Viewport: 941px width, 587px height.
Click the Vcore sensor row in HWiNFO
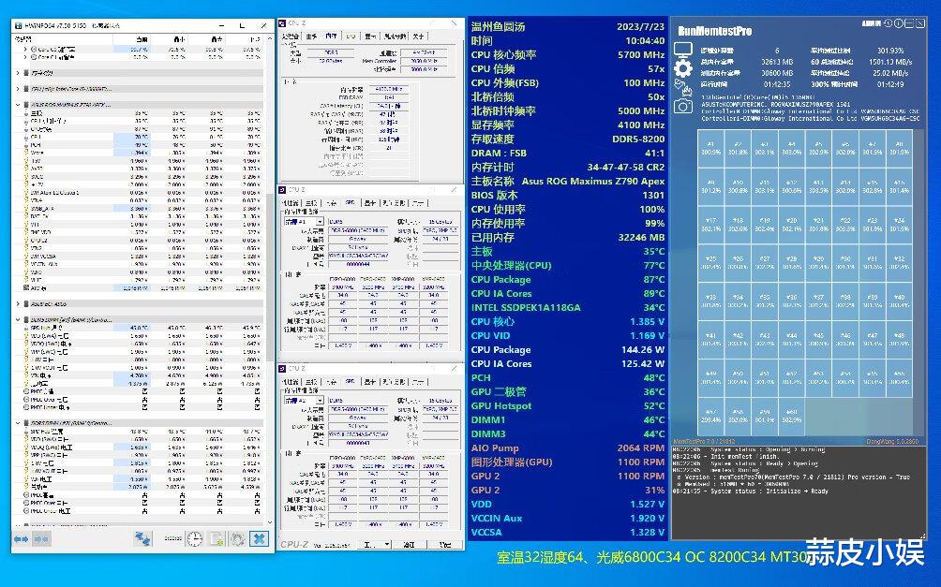[x=142, y=153]
